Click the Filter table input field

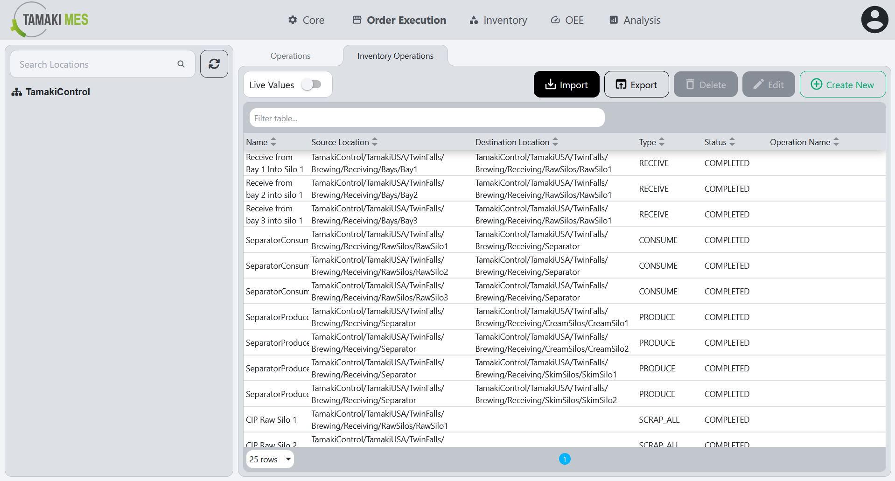pos(426,118)
